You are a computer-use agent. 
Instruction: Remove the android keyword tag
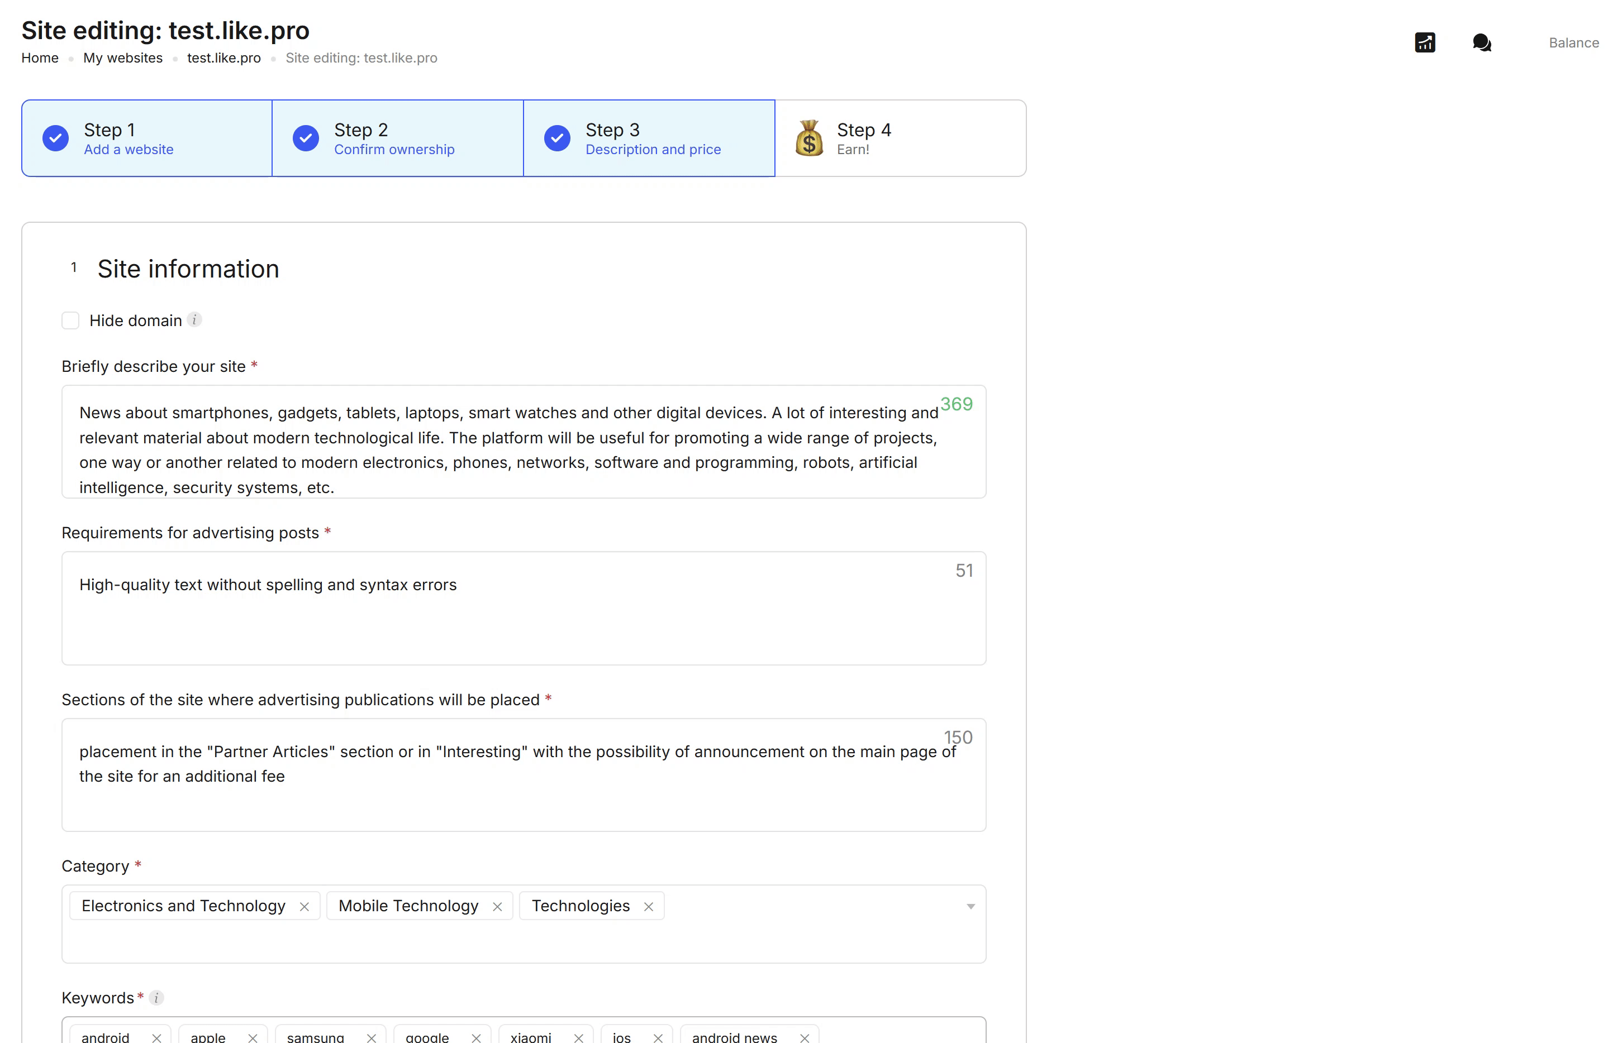coord(157,1037)
